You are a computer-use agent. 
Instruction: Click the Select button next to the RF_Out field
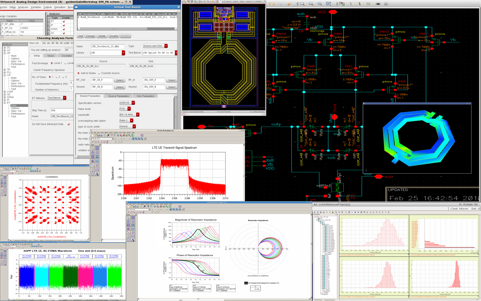[119, 80]
